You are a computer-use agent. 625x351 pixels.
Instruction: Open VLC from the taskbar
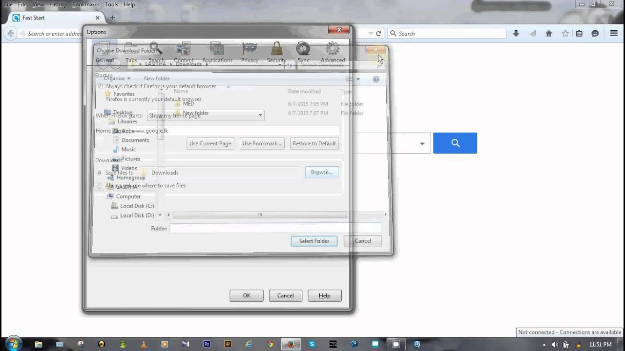(x=144, y=344)
